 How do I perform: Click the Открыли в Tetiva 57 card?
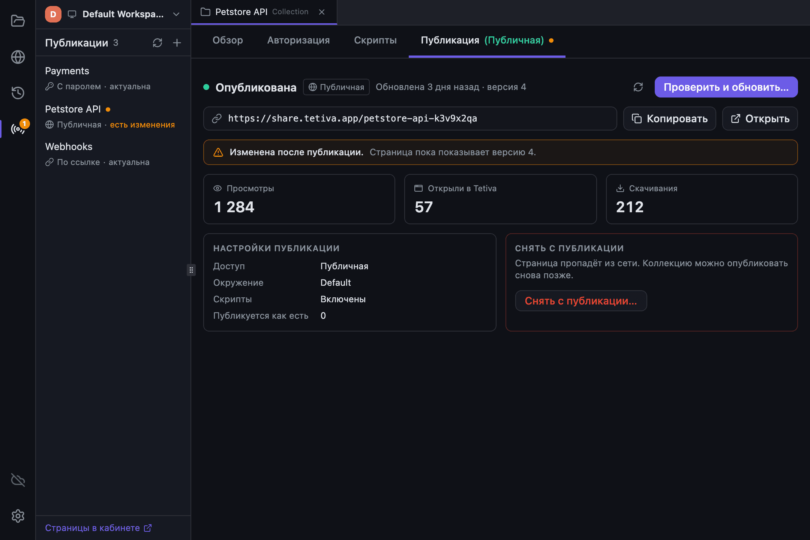[x=500, y=199]
